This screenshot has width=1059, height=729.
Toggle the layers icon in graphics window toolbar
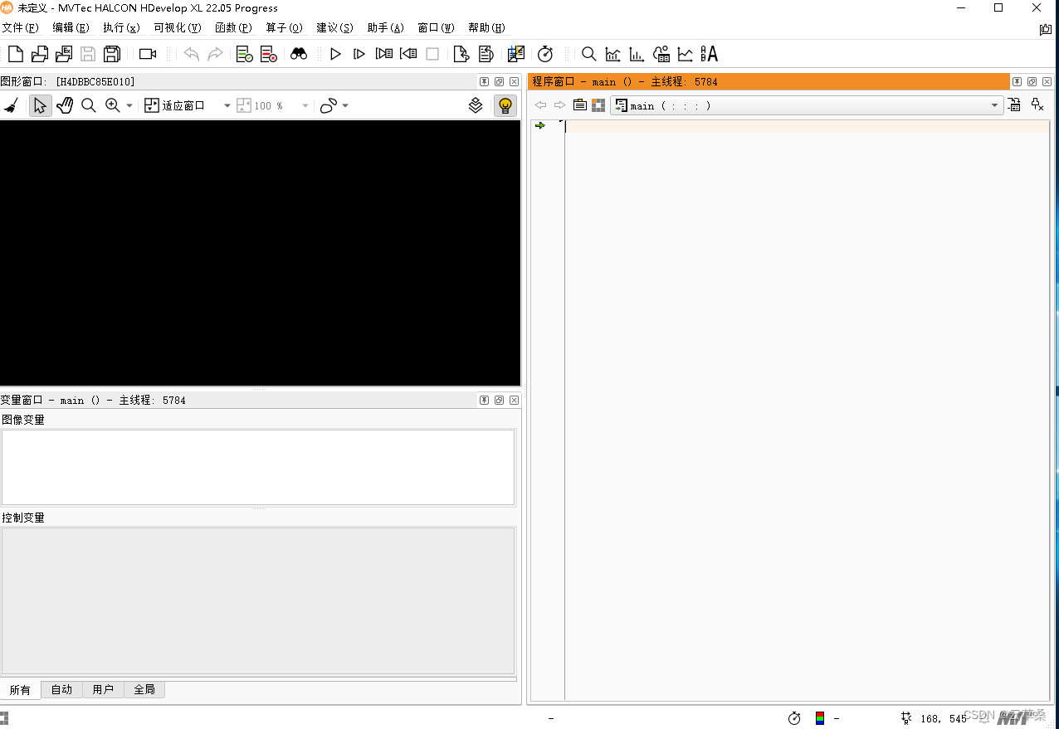476,105
